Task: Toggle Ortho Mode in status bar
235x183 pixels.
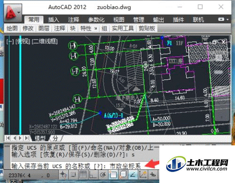Action: click(x=93, y=175)
